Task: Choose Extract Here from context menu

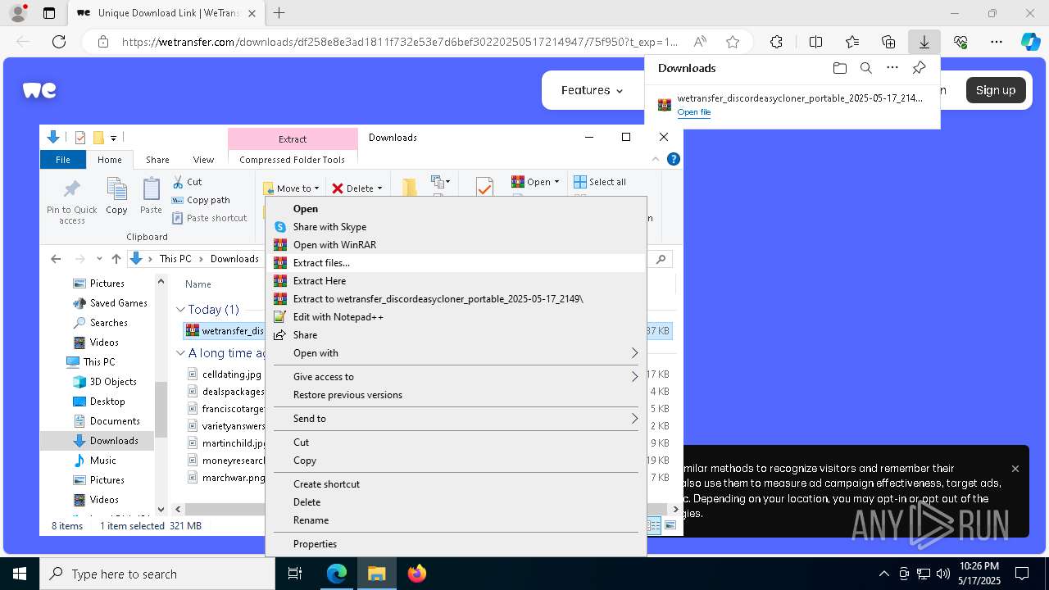Action: (x=456, y=281)
